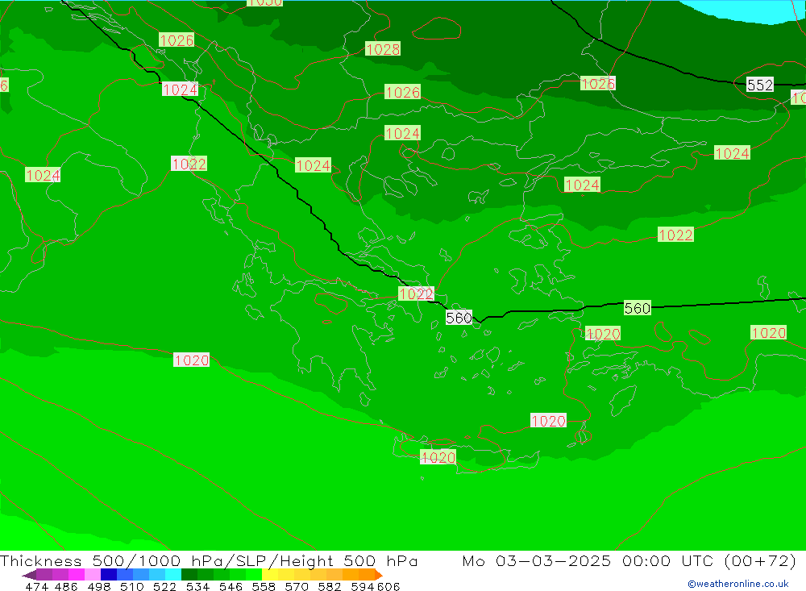
Task: Click the (00+72) forecast hour text
Action: [x=760, y=560]
